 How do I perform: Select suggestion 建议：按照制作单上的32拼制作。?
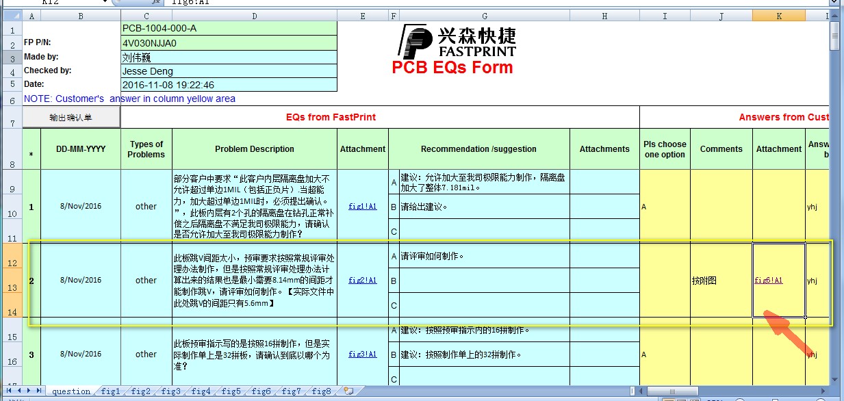tap(484, 354)
